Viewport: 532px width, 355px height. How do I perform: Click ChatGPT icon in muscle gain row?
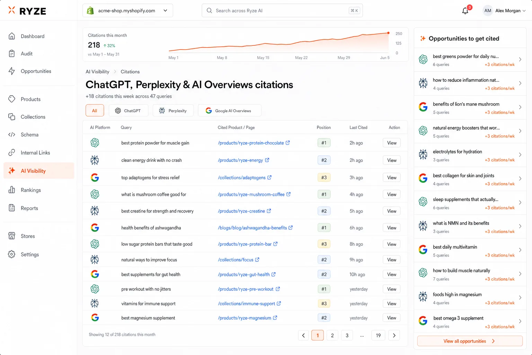[95, 142]
